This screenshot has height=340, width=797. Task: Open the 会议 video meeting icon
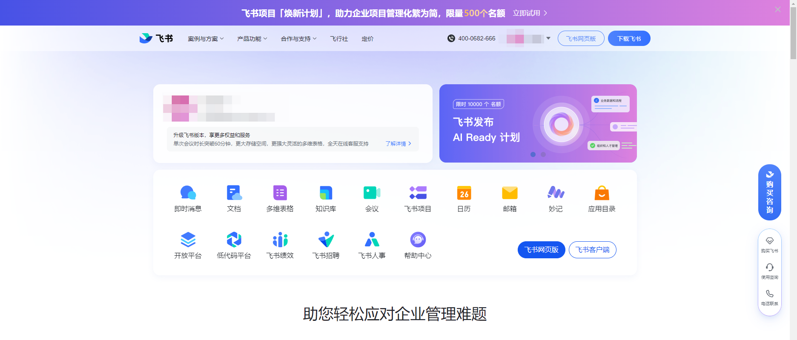372,193
